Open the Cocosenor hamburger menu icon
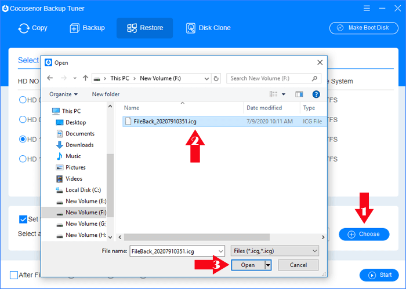Image resolution: width=406 pixels, height=289 pixels. (x=367, y=8)
